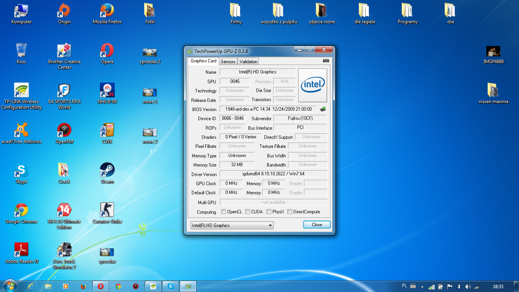Toggle the PhysX checkbox
Image resolution: width=519 pixels, height=292 pixels.
tap(269, 212)
